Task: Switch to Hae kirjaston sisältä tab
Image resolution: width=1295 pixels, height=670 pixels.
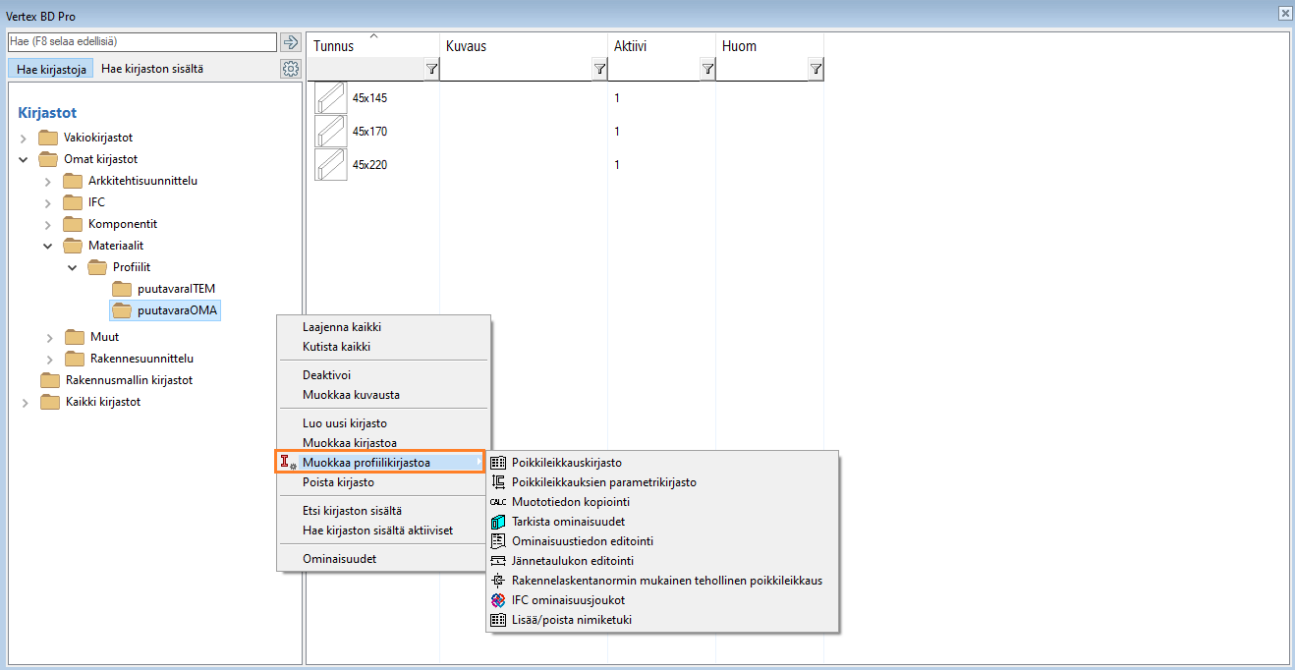Action: 152,69
